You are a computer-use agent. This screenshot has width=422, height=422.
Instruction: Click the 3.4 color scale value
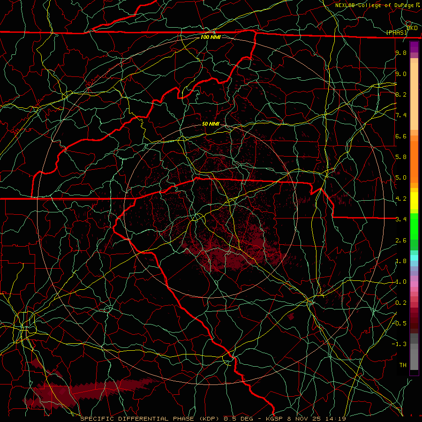click(x=401, y=219)
